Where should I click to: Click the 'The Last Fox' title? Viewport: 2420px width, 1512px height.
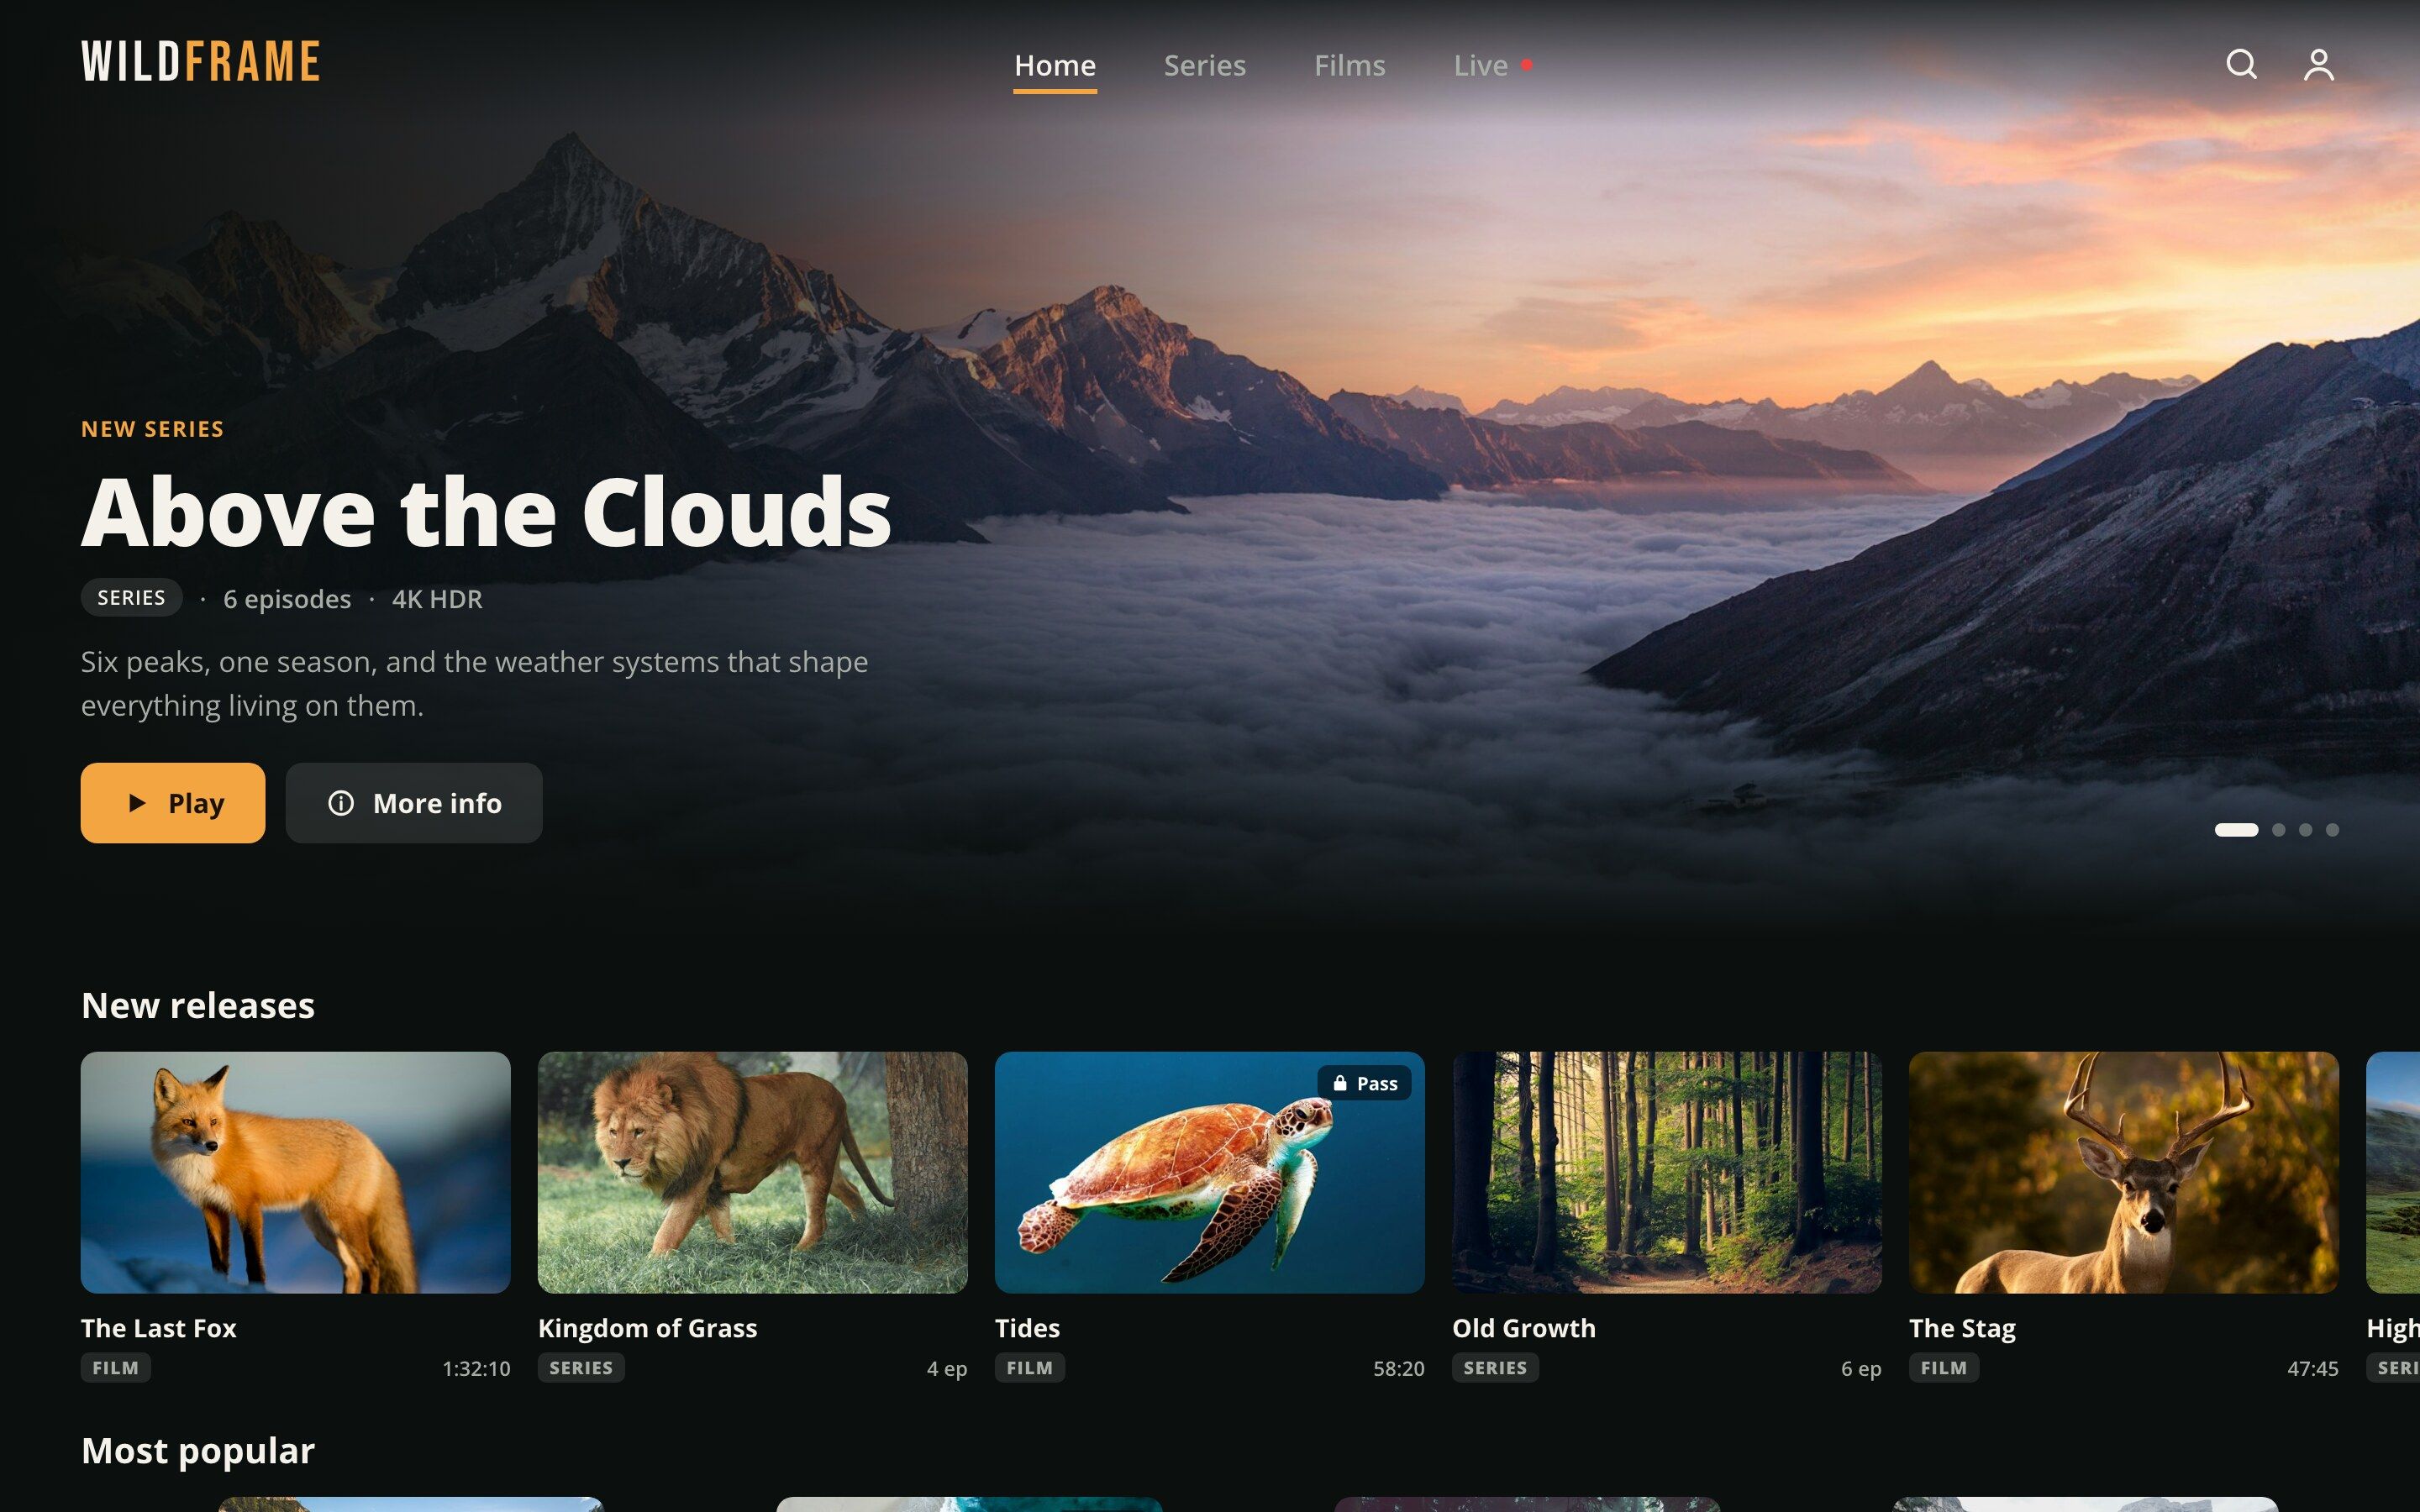tap(158, 1328)
